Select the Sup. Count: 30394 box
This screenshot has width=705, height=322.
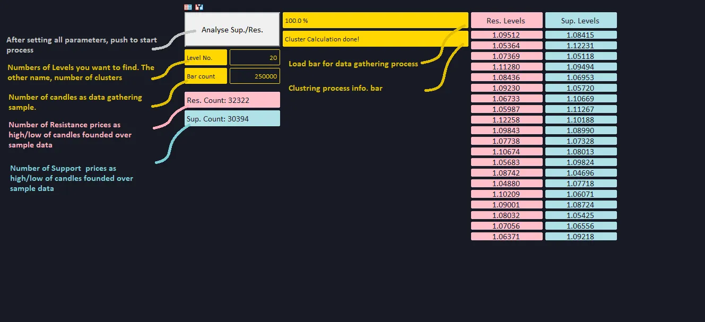pos(232,118)
